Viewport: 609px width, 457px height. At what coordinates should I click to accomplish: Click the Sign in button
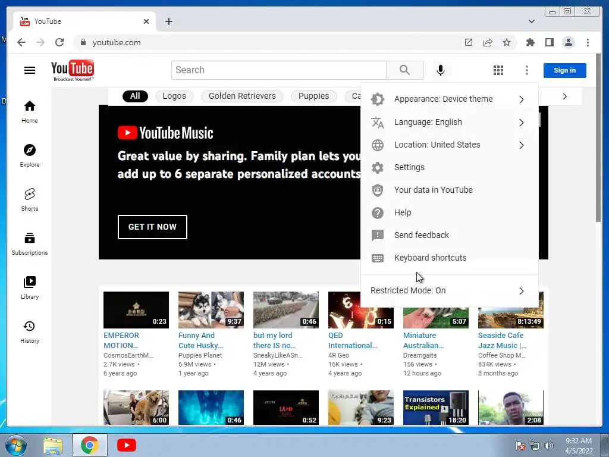pyautogui.click(x=564, y=70)
